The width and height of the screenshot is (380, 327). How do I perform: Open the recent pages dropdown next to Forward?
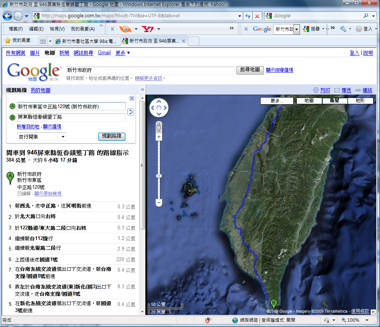(26, 16)
